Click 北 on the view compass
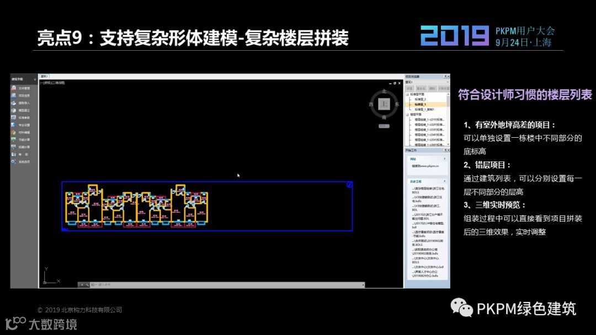The height and width of the screenshot is (335, 596). (384, 91)
